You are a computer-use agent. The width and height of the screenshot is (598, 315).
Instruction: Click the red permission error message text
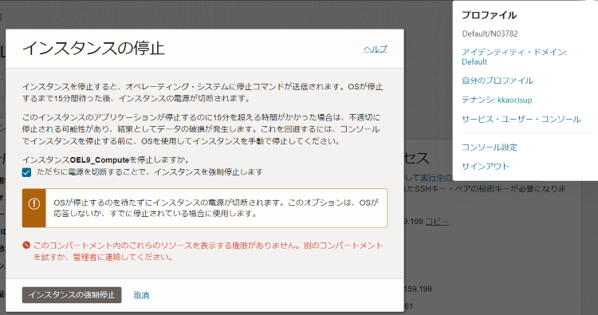click(208, 251)
